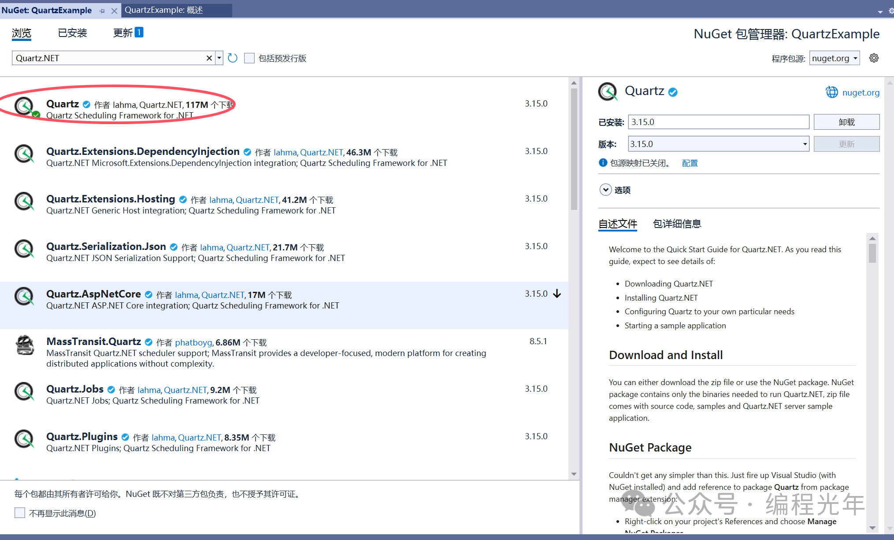The image size is (894, 540).
Task: Select the 包详细信息 package details tab
Action: [x=677, y=224]
